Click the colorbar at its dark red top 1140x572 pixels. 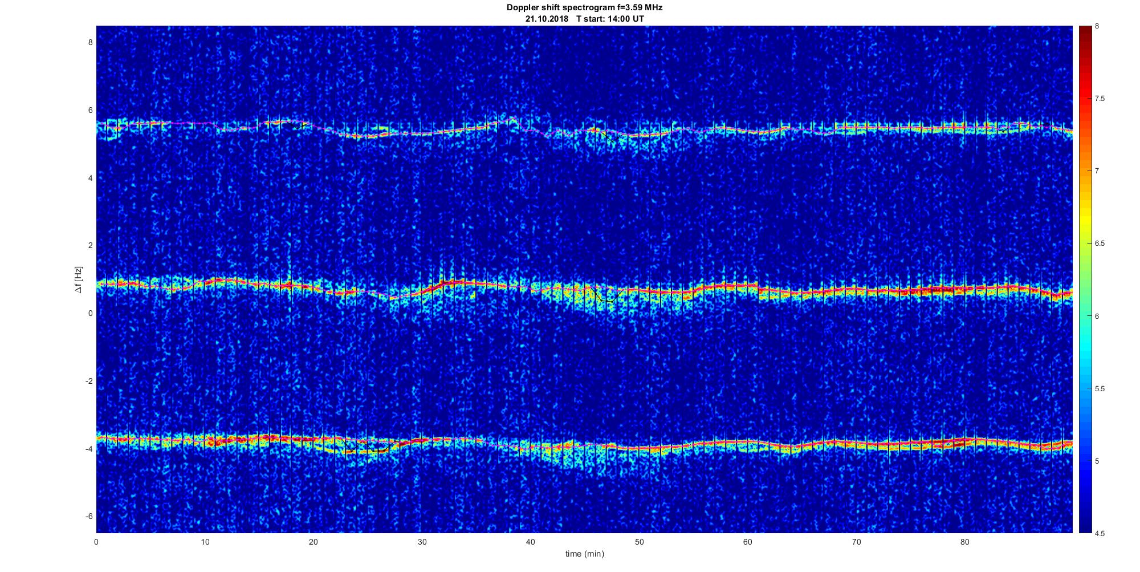(x=1085, y=30)
